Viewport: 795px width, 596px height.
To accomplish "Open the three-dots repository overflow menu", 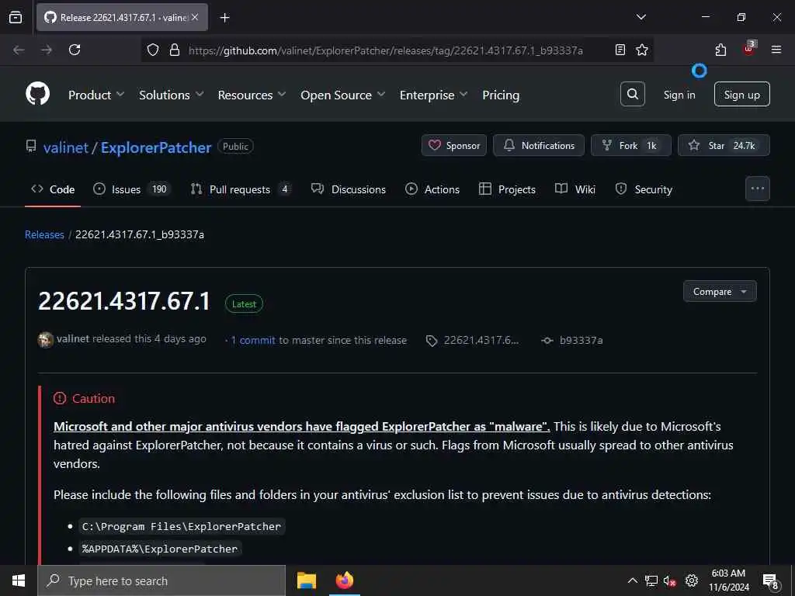I will [758, 189].
